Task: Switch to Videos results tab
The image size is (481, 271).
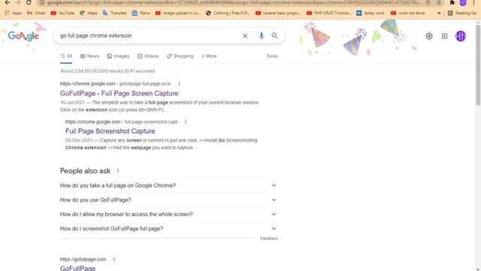Action: click(148, 56)
